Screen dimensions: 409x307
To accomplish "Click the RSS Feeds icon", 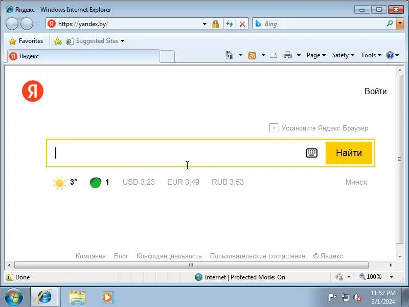I will [252, 55].
